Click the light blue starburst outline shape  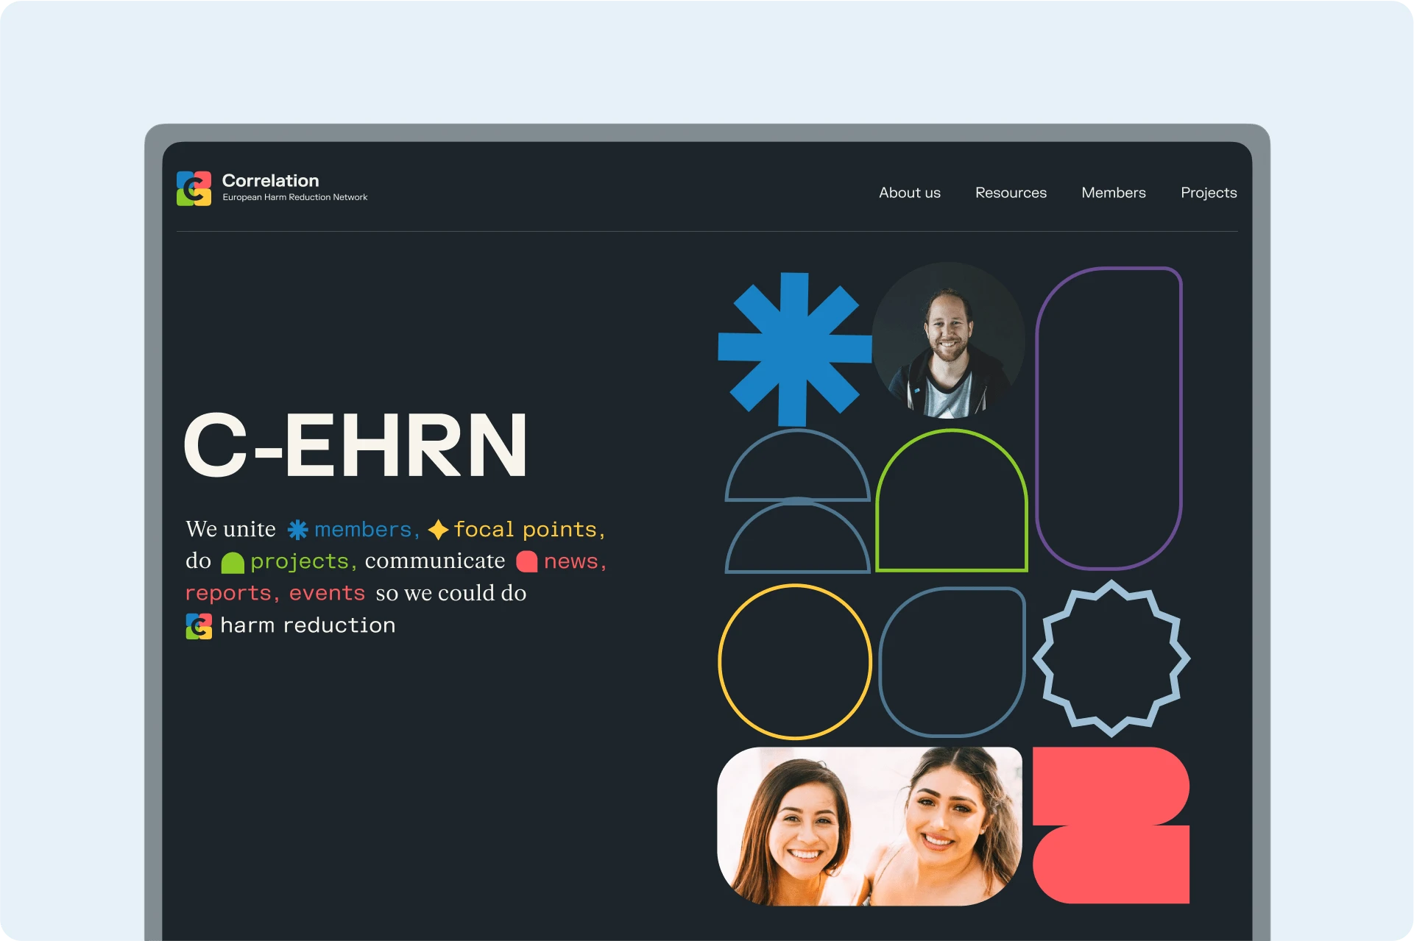point(1111,658)
